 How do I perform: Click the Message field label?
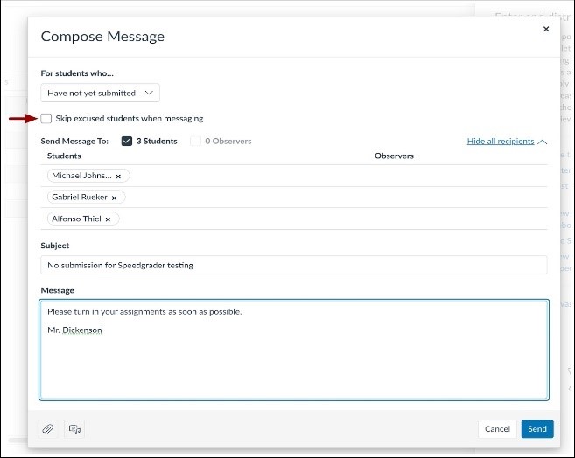click(x=58, y=290)
